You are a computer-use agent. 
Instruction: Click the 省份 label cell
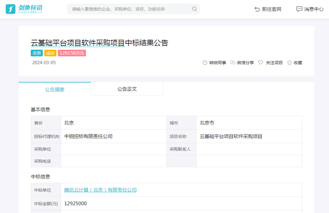(x=46, y=123)
